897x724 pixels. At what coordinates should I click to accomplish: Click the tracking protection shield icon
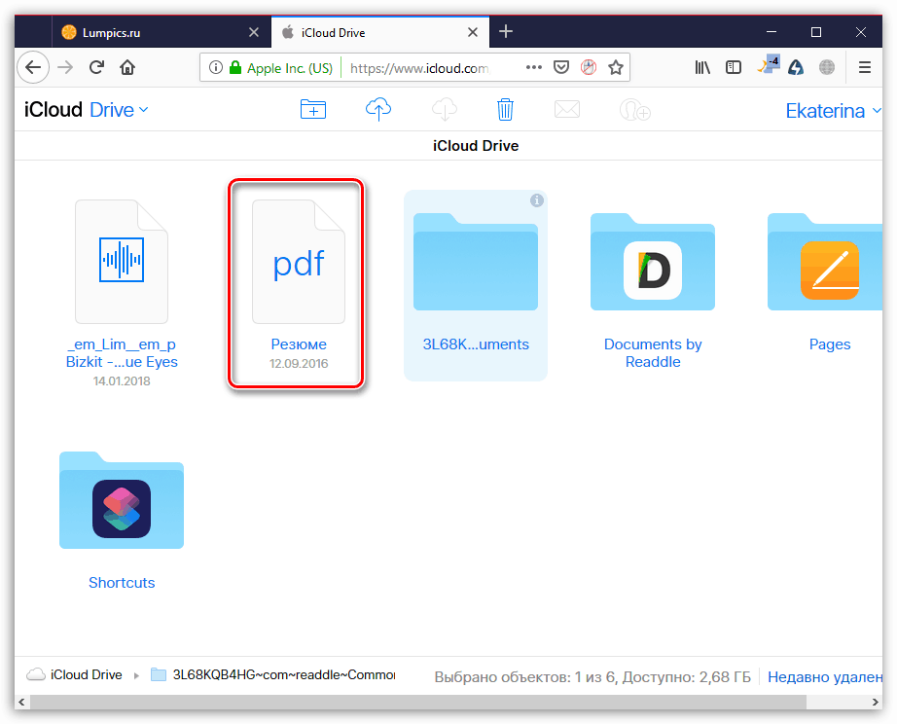click(561, 66)
